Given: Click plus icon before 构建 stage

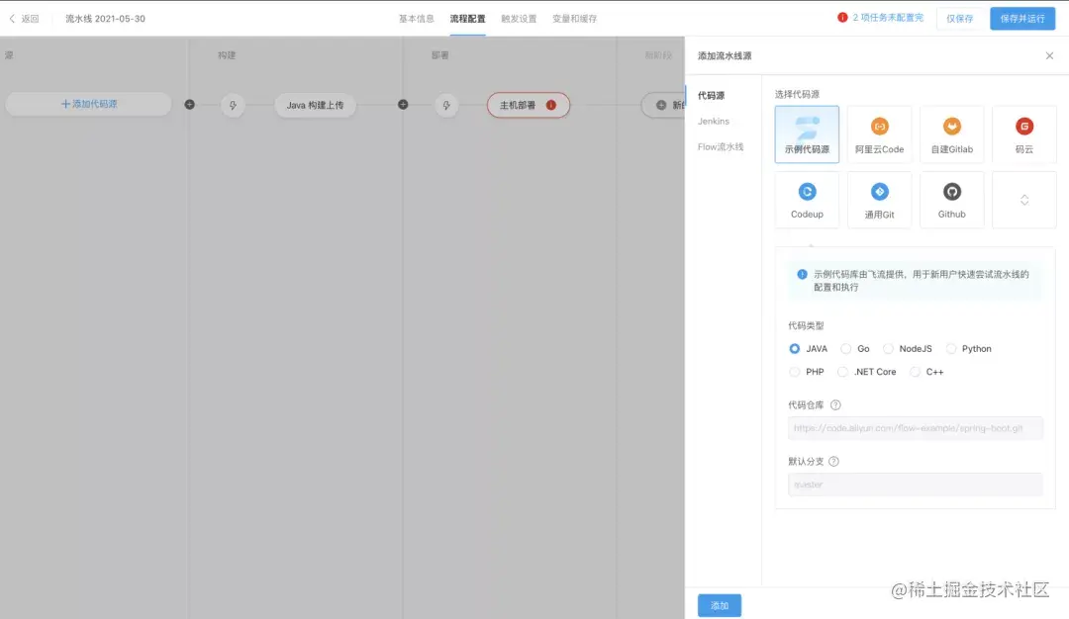Looking at the screenshot, I should click(x=189, y=104).
